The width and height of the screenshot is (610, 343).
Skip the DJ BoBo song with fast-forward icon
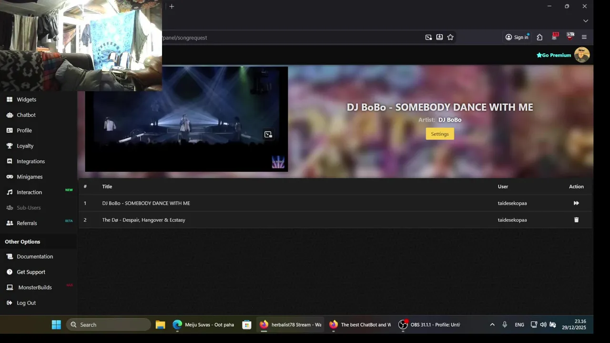coord(576,203)
